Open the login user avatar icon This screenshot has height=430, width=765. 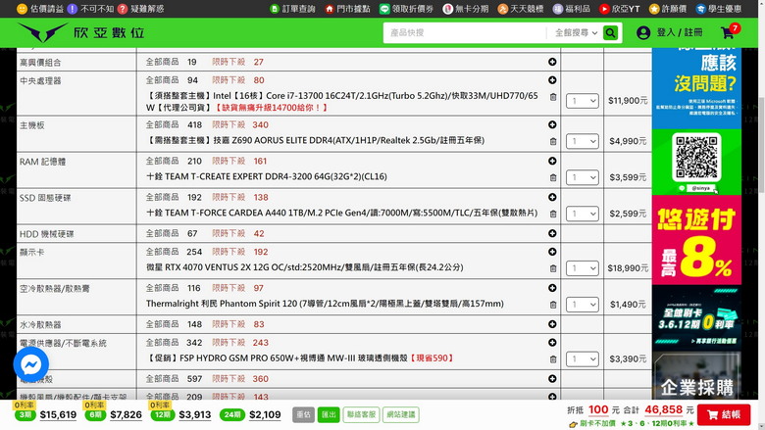[643, 32]
